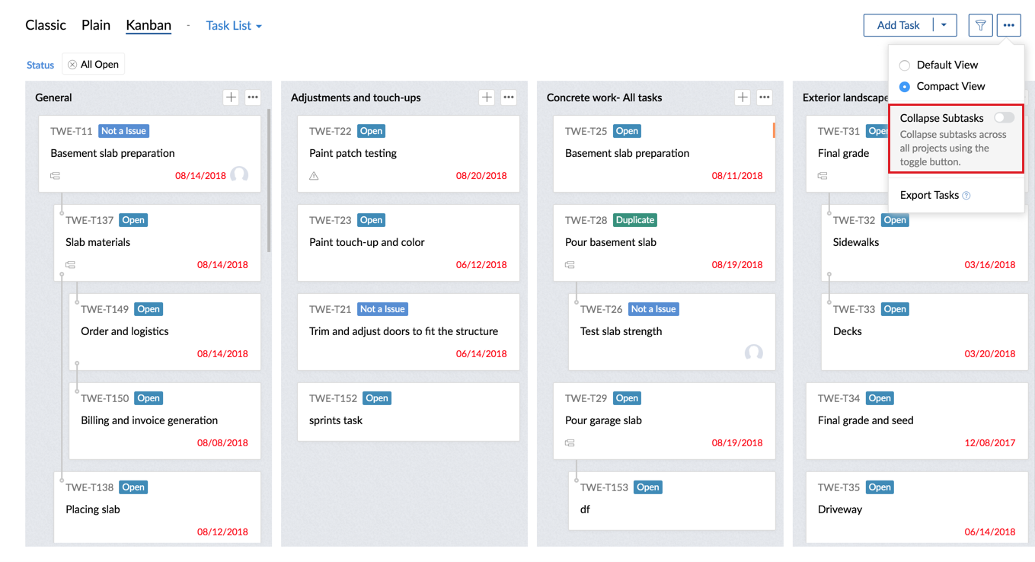Viewport: 1035px width, 562px height.
Task: Click plus icon in Concrete work column
Action: pos(743,97)
